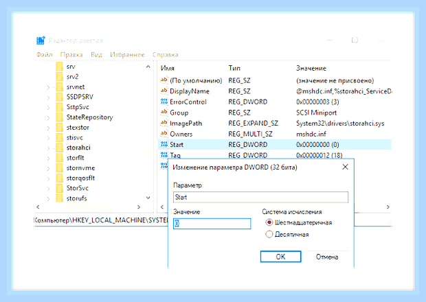Expand the srvnet tree node
The width and height of the screenshot is (426, 302).
(48, 87)
